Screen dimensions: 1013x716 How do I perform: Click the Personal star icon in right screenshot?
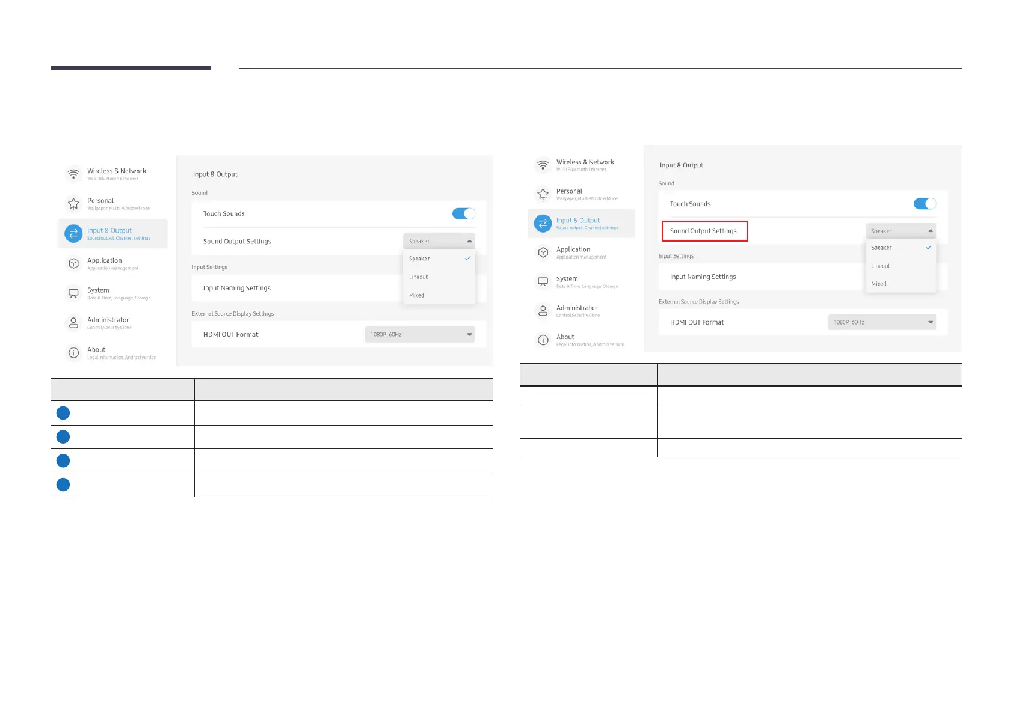coord(543,194)
